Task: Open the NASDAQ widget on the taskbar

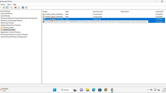Action: (x=4, y=90)
